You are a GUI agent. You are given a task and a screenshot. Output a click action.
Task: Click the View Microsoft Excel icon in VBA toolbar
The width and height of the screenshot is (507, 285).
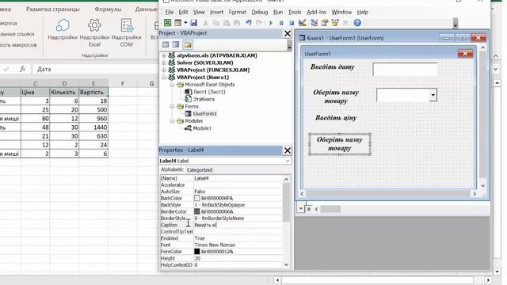(x=167, y=23)
